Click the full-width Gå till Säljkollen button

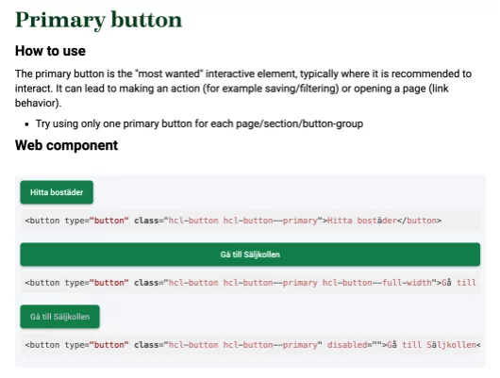point(250,255)
